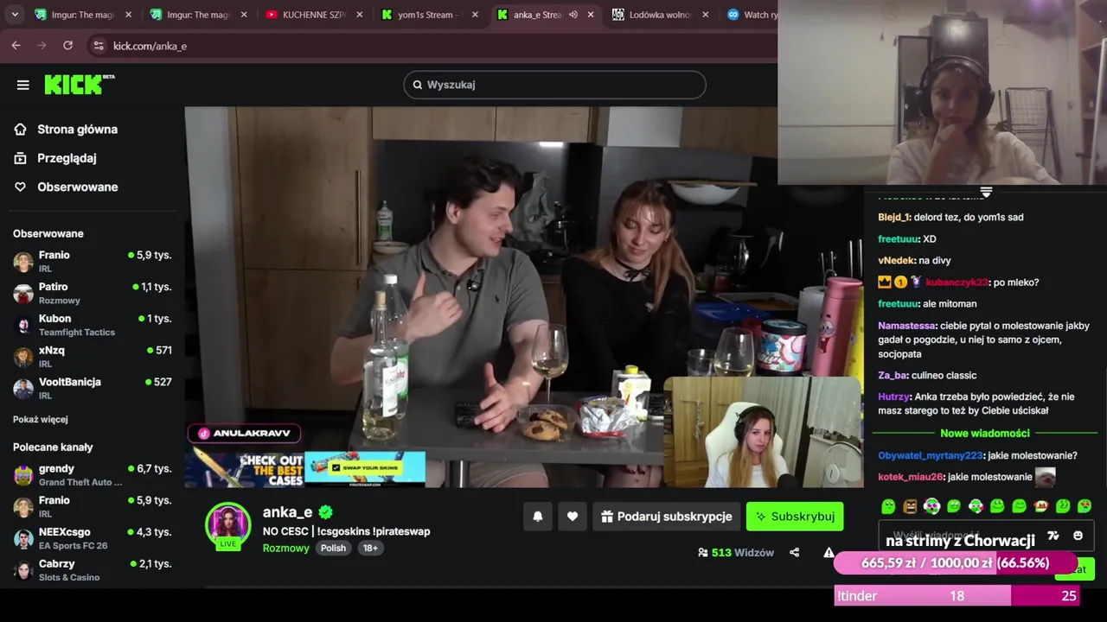Click the KICK beta logo
The height and width of the screenshot is (622, 1107).
[80, 84]
